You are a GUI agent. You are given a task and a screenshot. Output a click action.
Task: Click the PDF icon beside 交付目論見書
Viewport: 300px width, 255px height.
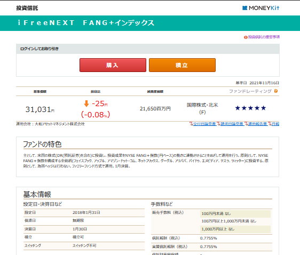191,124
